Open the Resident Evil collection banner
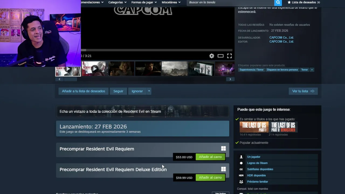The height and width of the screenshot is (194, 345). (x=143, y=111)
